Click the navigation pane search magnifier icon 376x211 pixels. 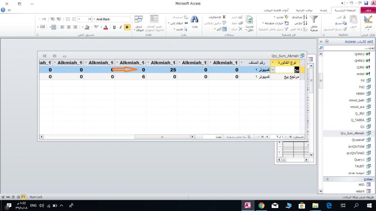[321, 48]
